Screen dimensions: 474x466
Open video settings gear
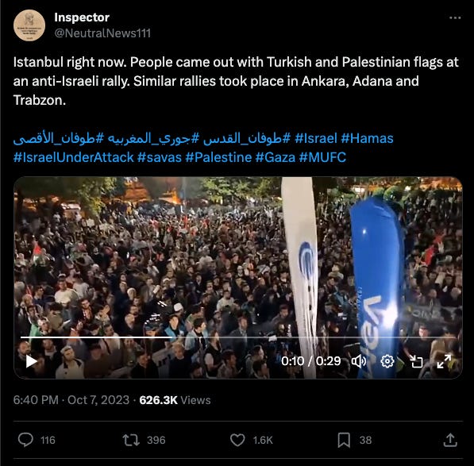coord(387,361)
